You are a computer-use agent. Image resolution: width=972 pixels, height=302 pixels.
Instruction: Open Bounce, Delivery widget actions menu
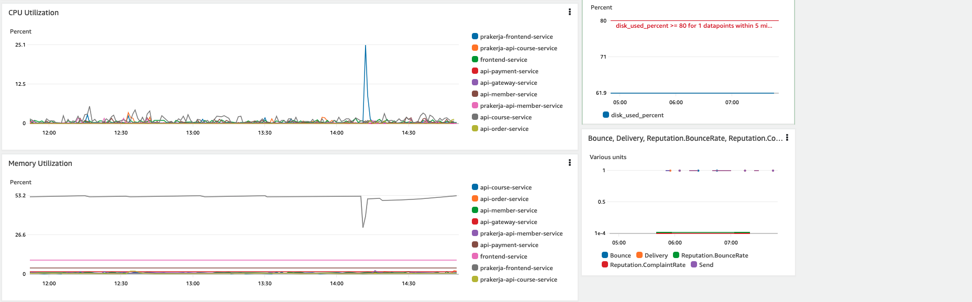click(x=787, y=138)
